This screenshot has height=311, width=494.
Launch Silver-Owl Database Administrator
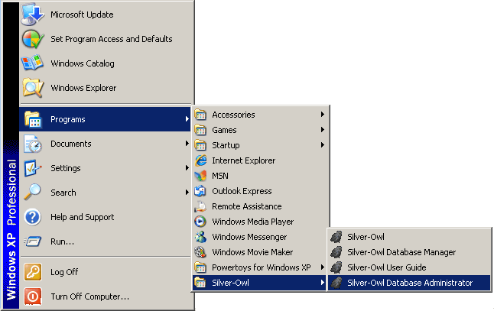pos(409,283)
